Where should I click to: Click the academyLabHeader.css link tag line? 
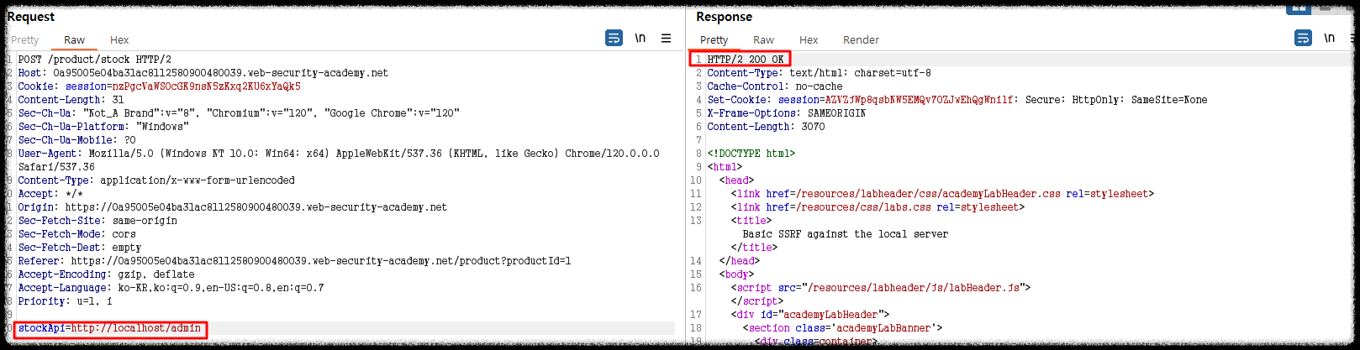942,194
